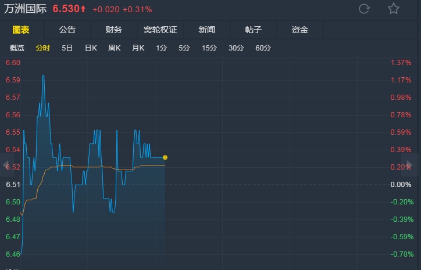Select the 窝轮权证 tab
This screenshot has width=421, height=270.
[x=160, y=30]
